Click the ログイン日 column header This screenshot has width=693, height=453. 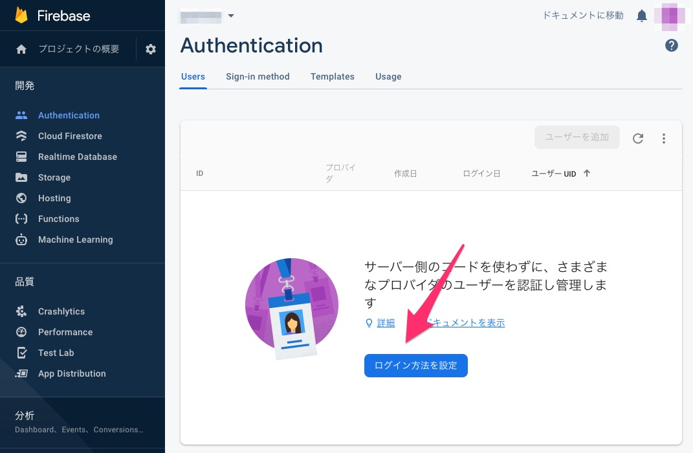click(481, 173)
